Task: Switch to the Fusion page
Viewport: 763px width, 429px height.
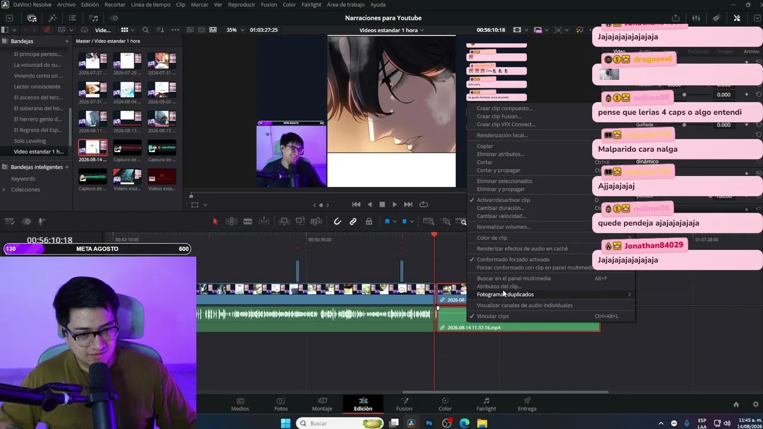Action: coord(404,405)
